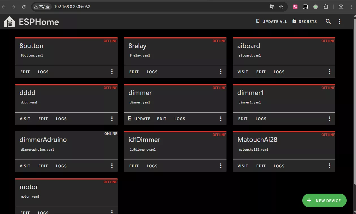Reload the page with refresh icon
This screenshot has width=356, height=214.
[x=24, y=7]
